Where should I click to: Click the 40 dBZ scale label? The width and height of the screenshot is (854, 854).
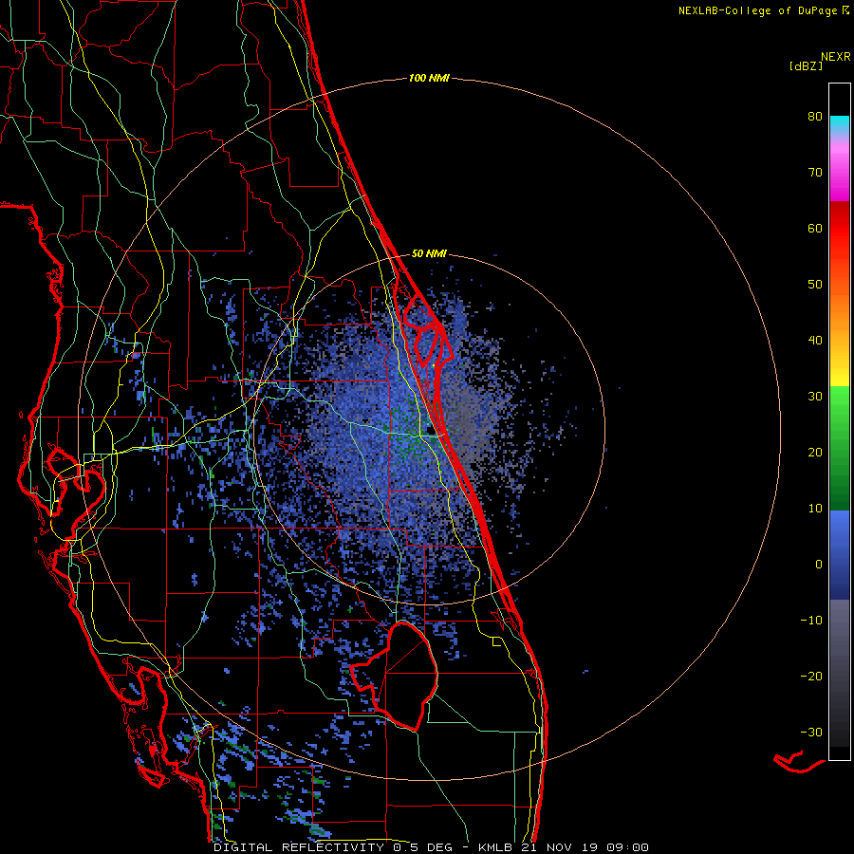(815, 341)
